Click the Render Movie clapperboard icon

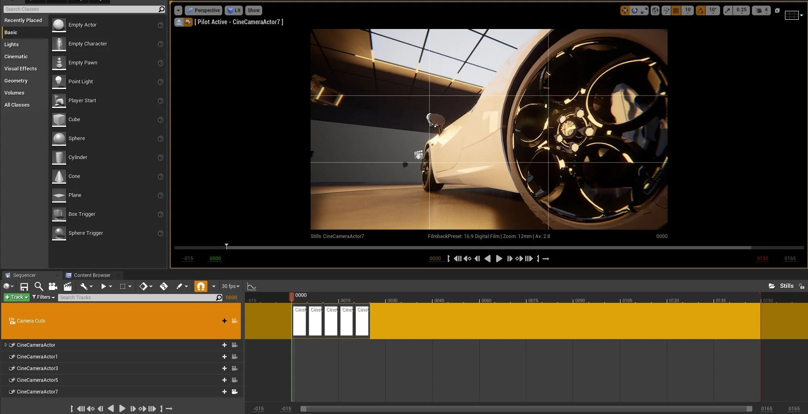68,286
